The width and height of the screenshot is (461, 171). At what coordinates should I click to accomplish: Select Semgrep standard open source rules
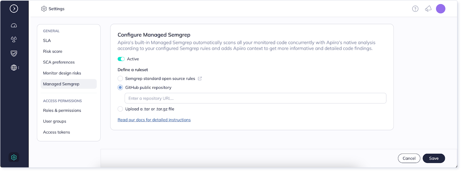coord(120,79)
